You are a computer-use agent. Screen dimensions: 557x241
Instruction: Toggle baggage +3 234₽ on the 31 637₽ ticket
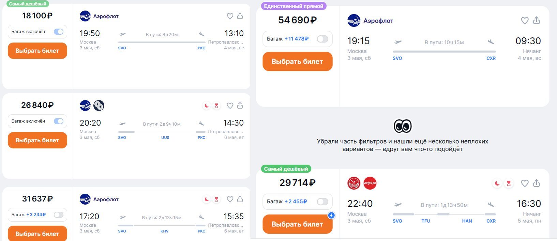(x=59, y=215)
